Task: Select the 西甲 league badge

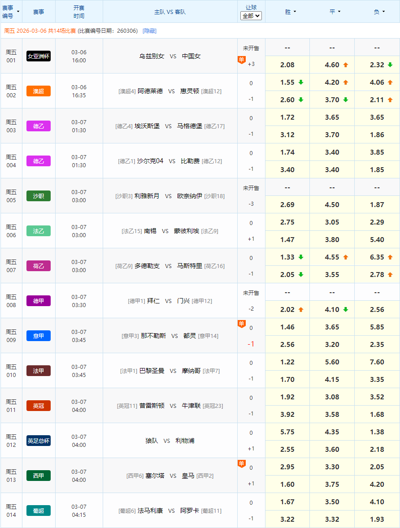Action: point(38,475)
